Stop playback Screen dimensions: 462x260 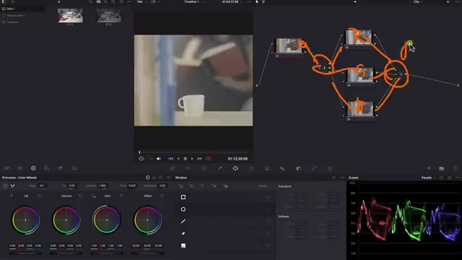(x=185, y=159)
